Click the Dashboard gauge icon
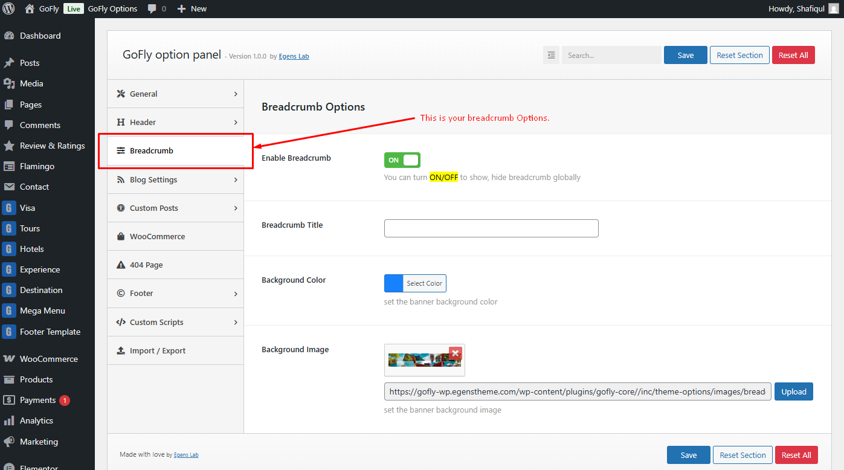Image resolution: width=844 pixels, height=470 pixels. [9, 36]
